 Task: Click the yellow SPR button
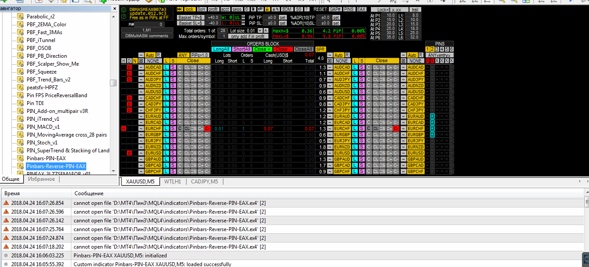321,49
